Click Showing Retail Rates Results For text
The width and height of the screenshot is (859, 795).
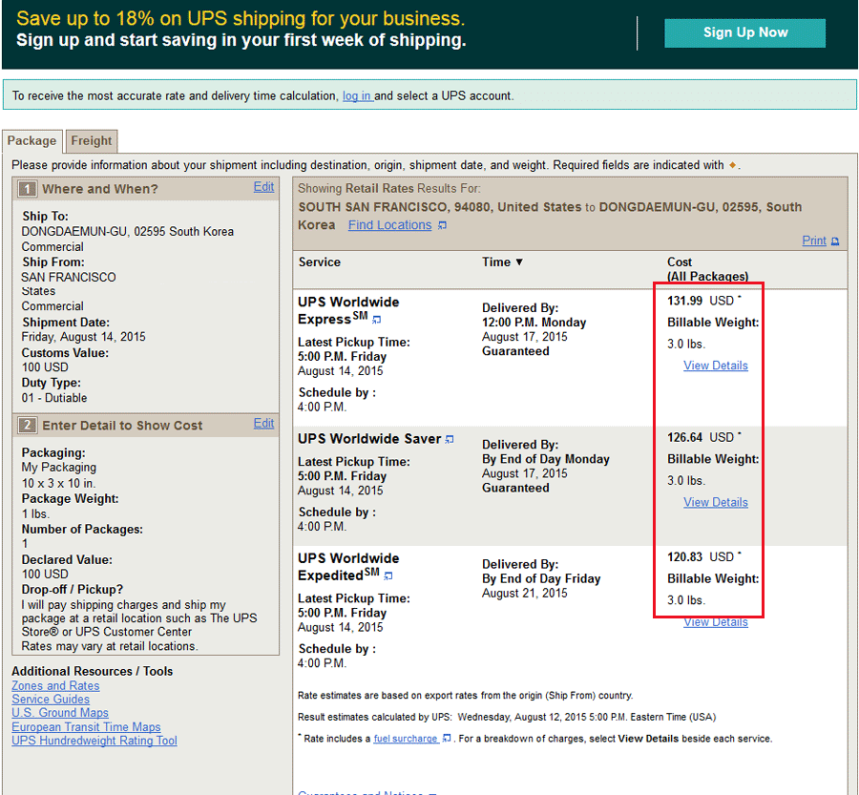point(389,188)
